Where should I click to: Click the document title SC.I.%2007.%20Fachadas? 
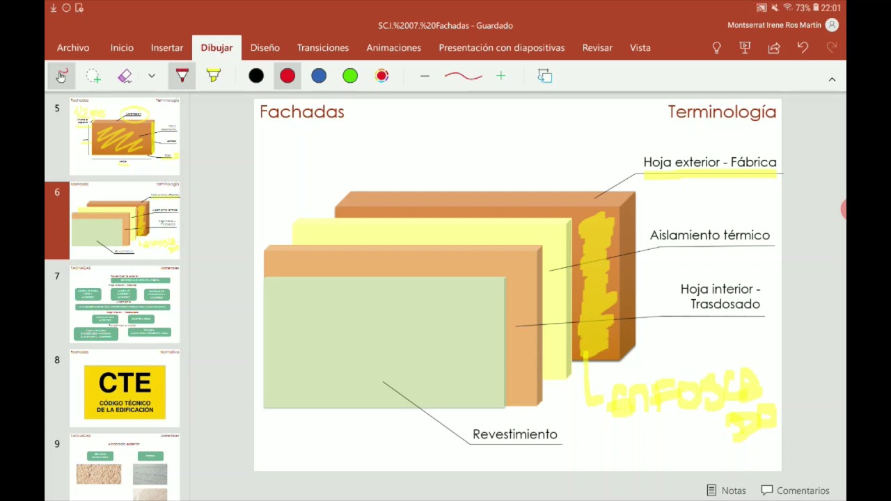[x=445, y=25]
